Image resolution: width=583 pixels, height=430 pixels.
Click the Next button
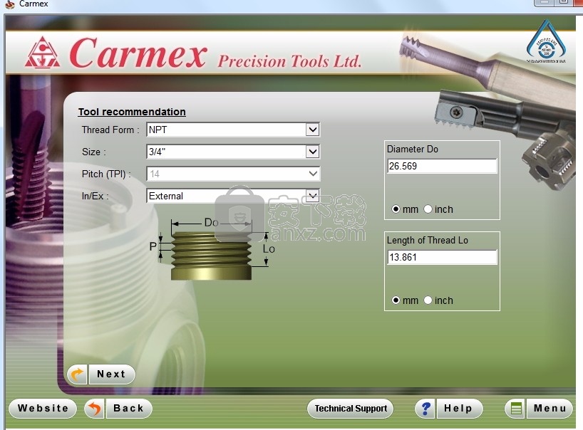(112, 374)
